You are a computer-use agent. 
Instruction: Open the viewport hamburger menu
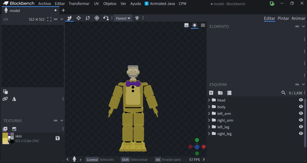203,25
